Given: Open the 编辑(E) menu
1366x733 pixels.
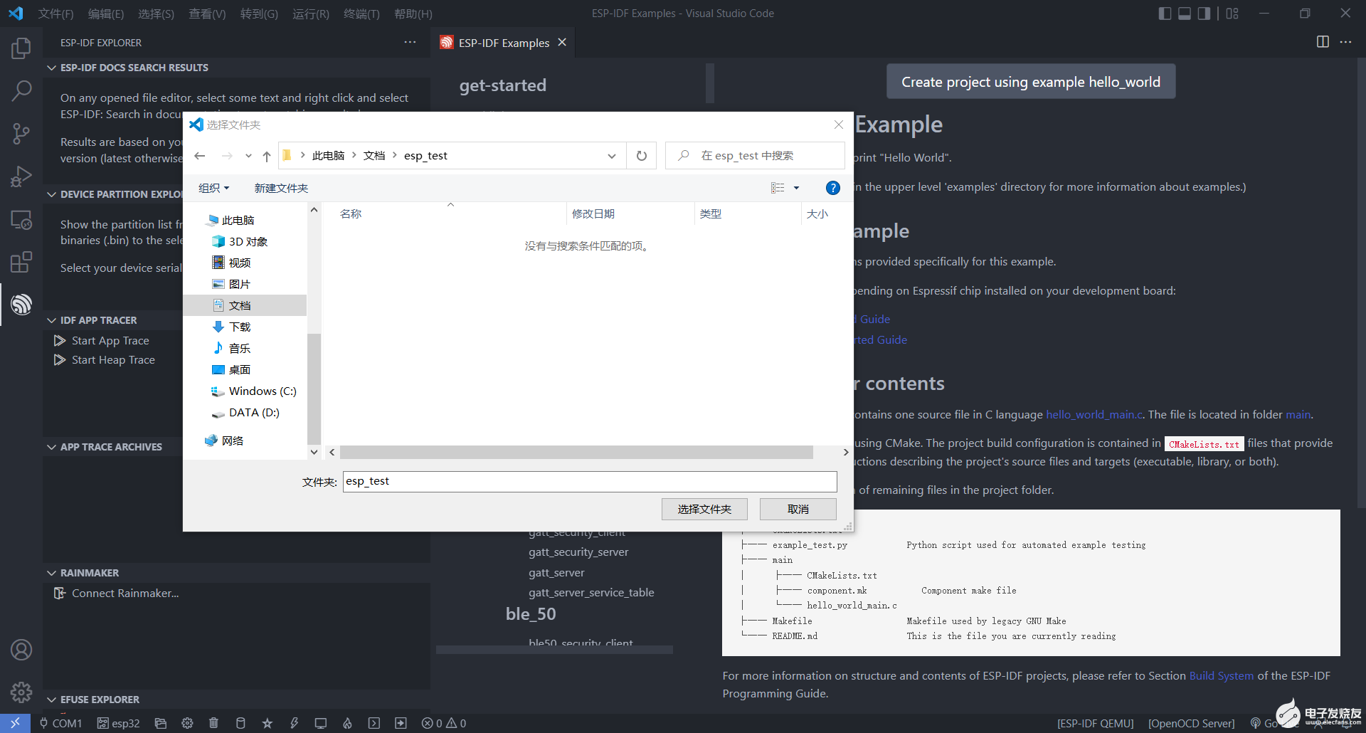Looking at the screenshot, I should [106, 14].
